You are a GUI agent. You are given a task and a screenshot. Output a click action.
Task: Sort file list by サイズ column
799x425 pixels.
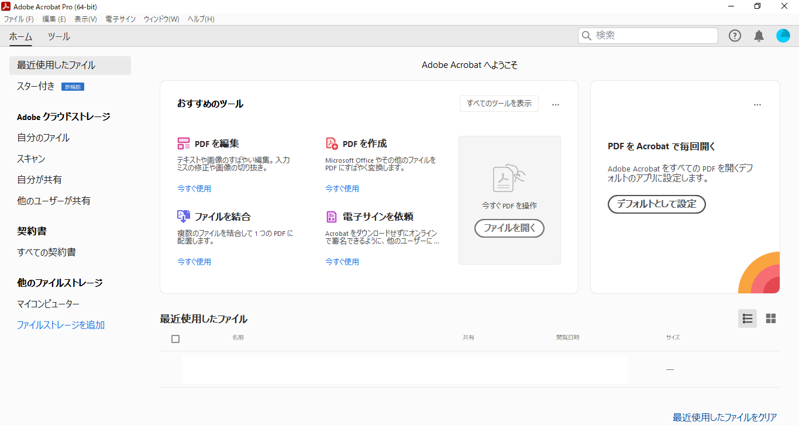673,338
